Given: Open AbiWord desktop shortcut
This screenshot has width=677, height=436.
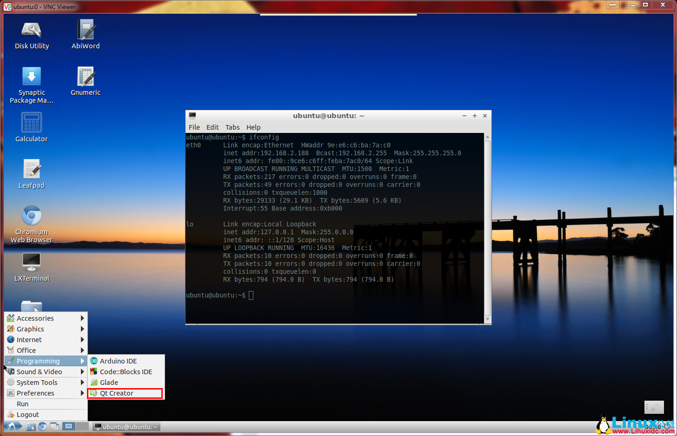Looking at the screenshot, I should [x=86, y=34].
